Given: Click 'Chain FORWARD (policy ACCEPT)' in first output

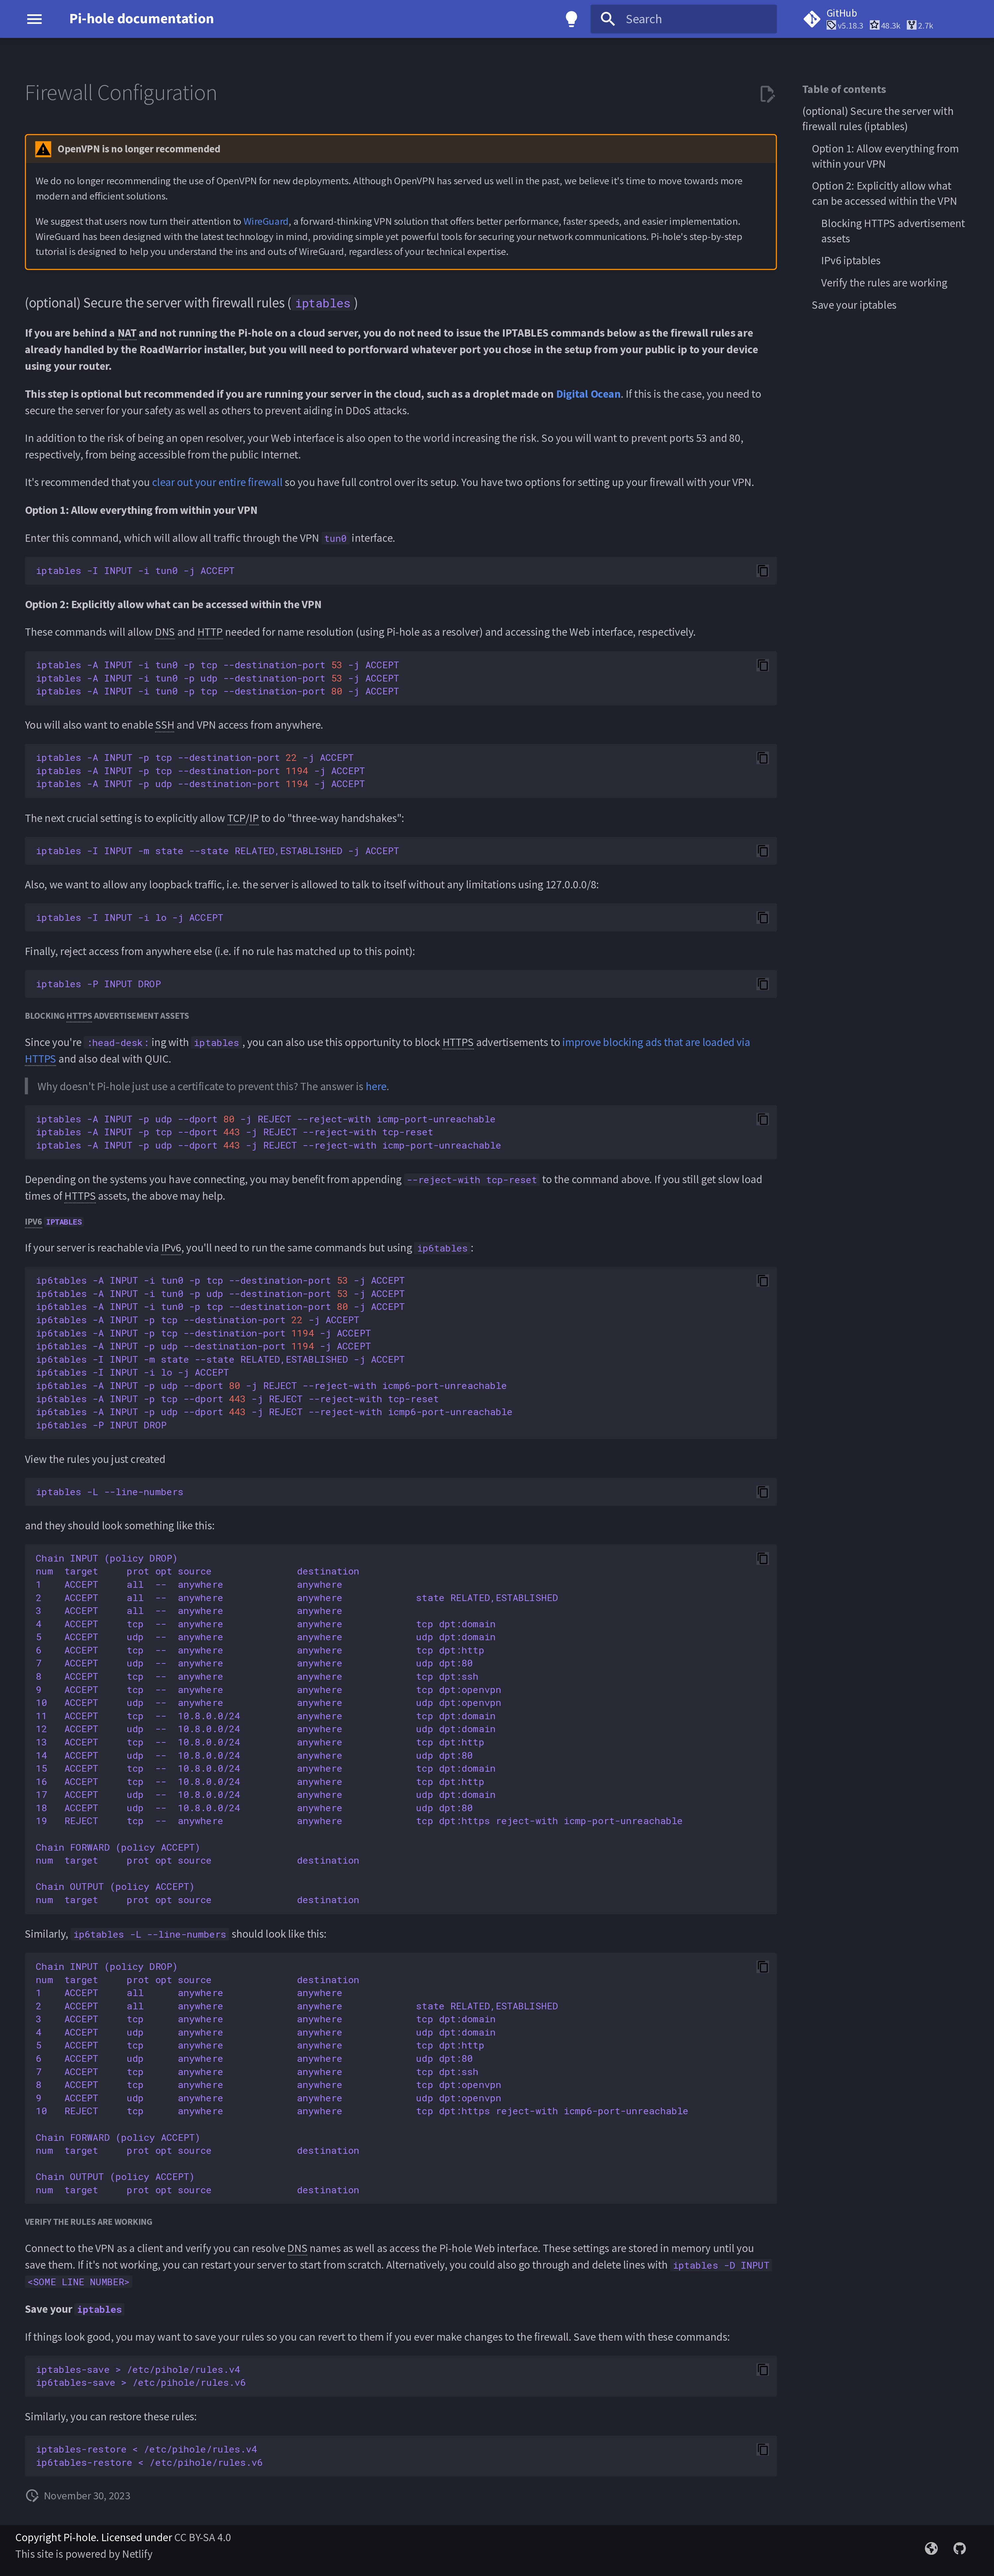Looking at the screenshot, I should tap(118, 1848).
